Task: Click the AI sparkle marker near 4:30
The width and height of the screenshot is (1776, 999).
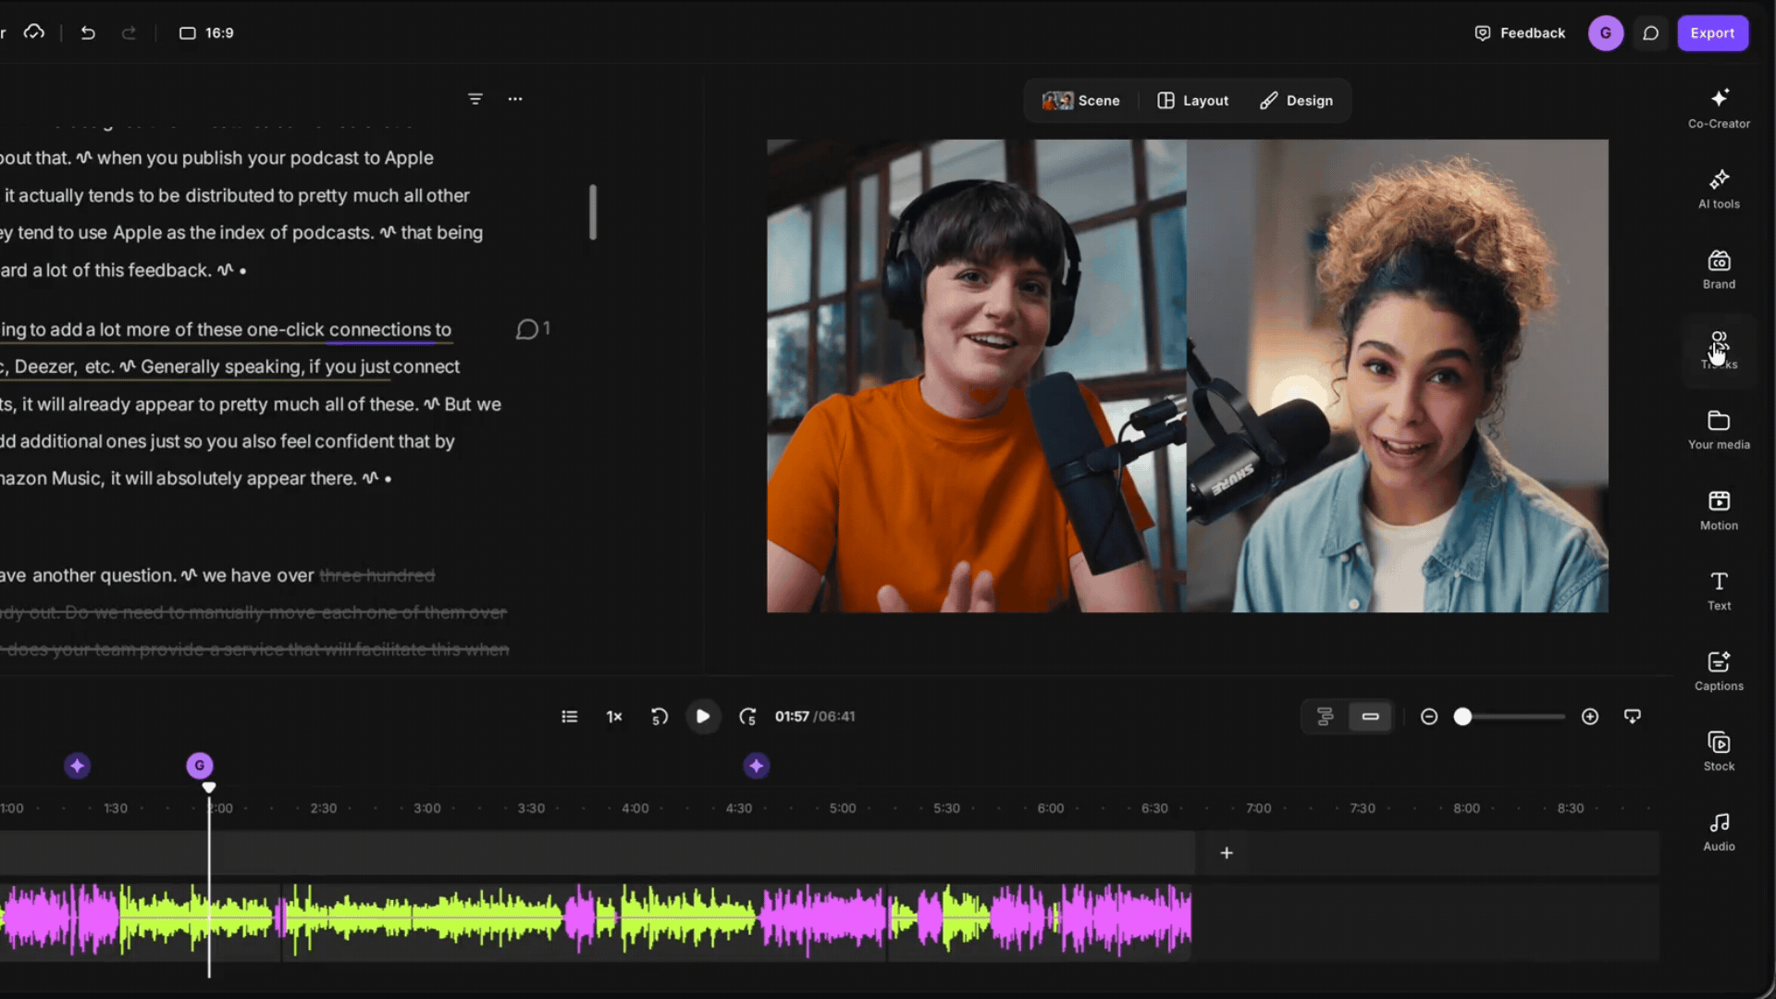Action: coord(757,766)
